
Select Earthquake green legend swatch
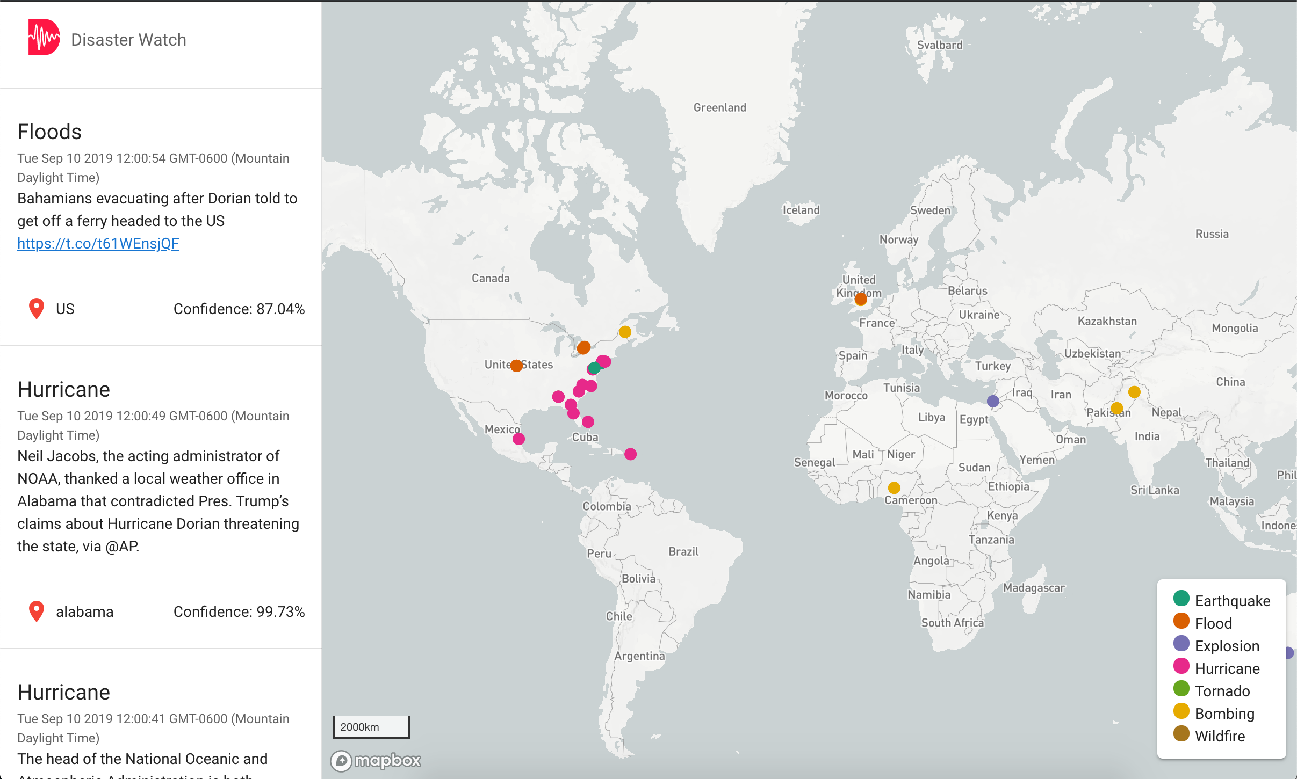click(1181, 598)
